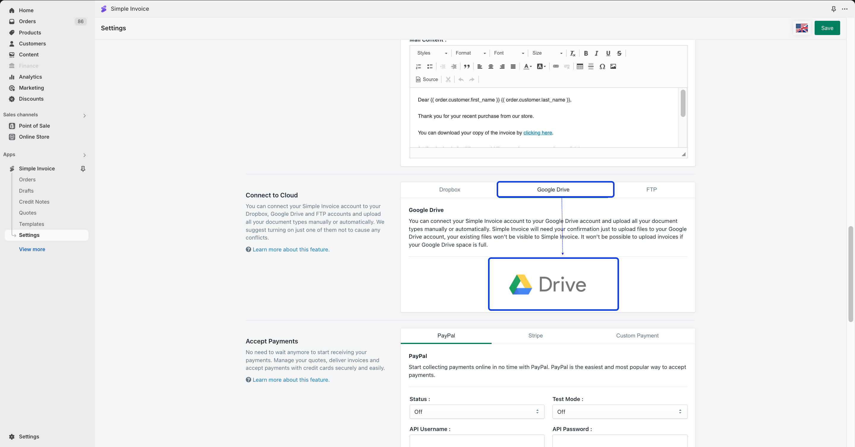Insert a table into mail content

[579, 66]
